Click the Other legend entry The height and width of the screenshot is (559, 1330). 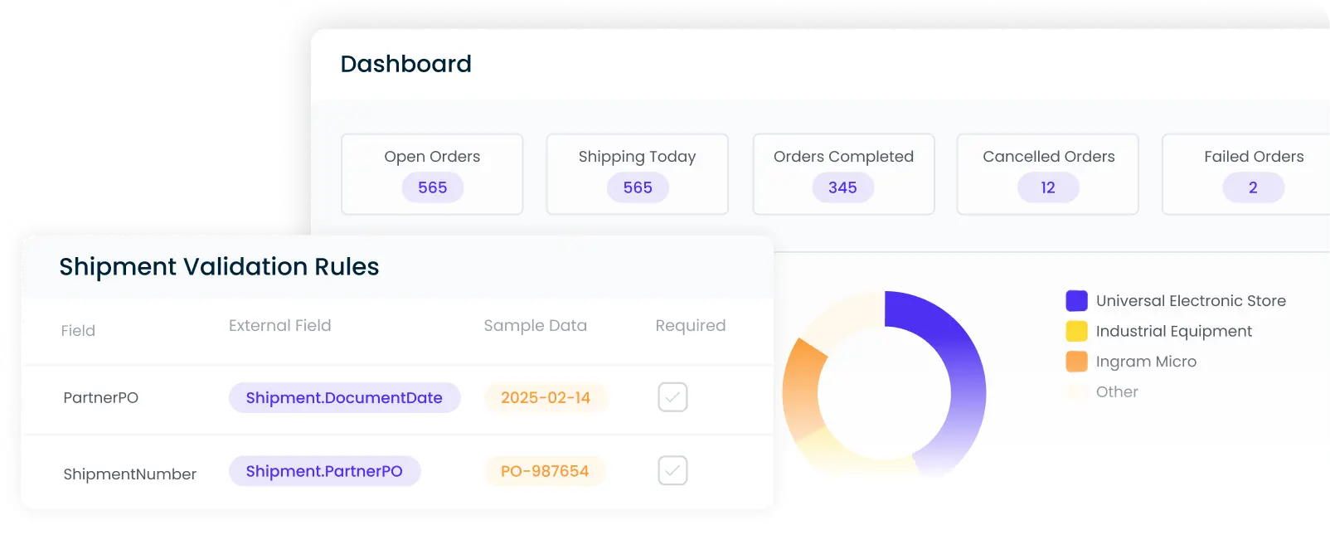tap(1116, 392)
